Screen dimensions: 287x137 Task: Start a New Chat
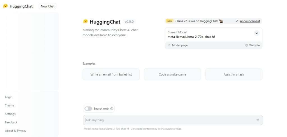tap(48, 6)
